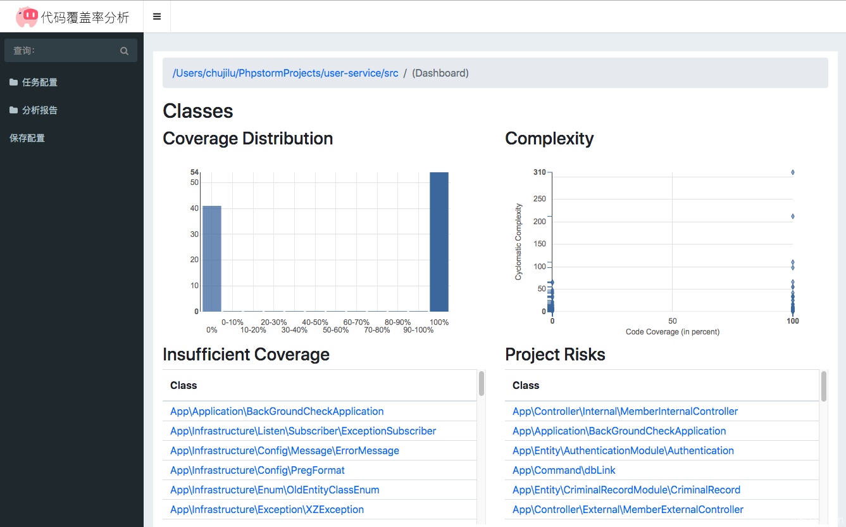The width and height of the screenshot is (846, 527).
Task: Open the user-service/src breadcrumb path link
Action: tap(285, 73)
